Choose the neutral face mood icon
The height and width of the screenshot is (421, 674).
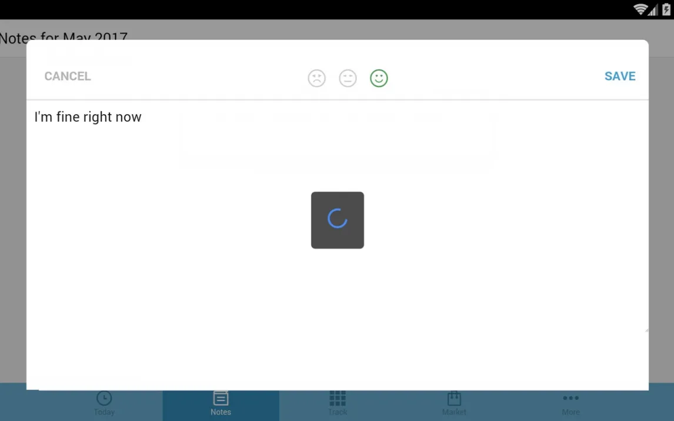click(348, 78)
